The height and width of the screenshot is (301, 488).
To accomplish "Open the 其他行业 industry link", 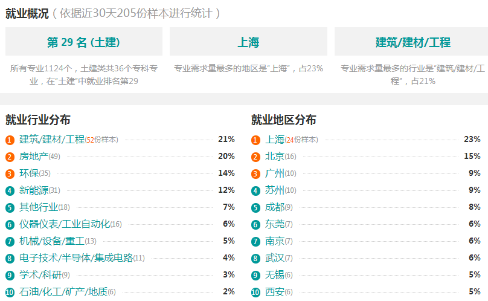I will 39,207.
